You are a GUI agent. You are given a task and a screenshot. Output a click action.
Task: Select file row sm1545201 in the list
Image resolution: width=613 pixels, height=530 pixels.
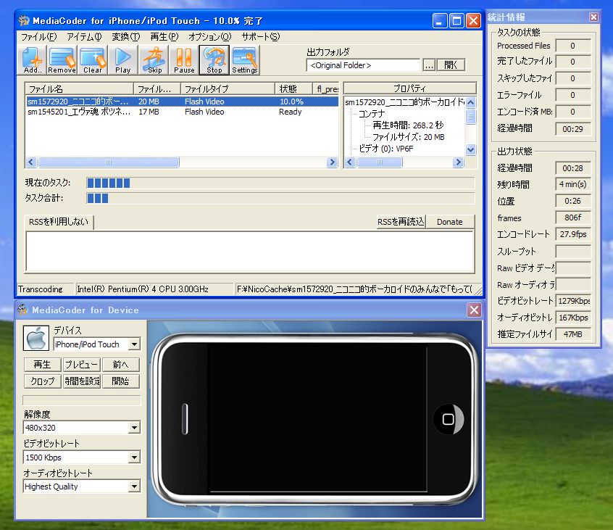pyautogui.click(x=182, y=112)
